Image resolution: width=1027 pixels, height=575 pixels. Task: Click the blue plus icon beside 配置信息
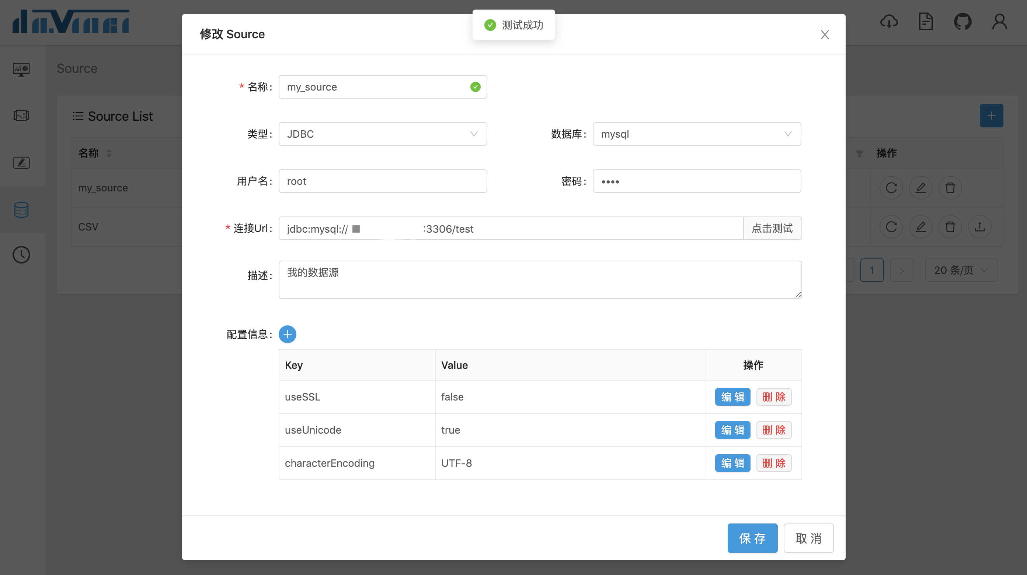(287, 334)
